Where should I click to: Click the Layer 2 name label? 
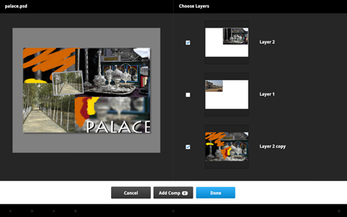point(267,42)
